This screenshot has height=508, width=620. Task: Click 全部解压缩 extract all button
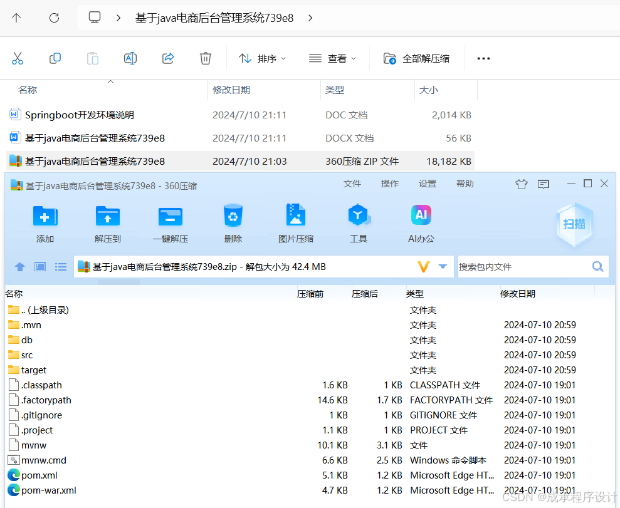pos(417,58)
